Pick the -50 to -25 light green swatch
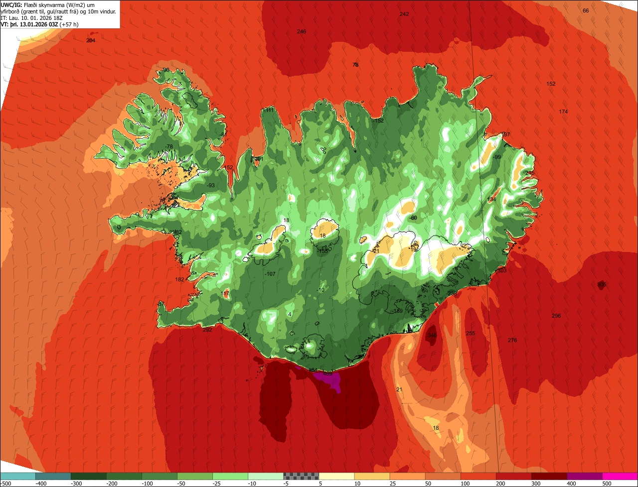638x487 pixels. [x=194, y=476]
